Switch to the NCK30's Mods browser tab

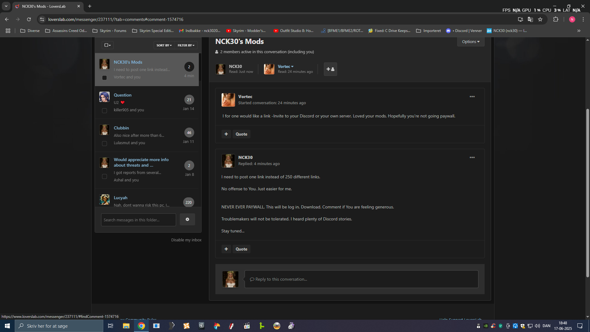tap(48, 6)
